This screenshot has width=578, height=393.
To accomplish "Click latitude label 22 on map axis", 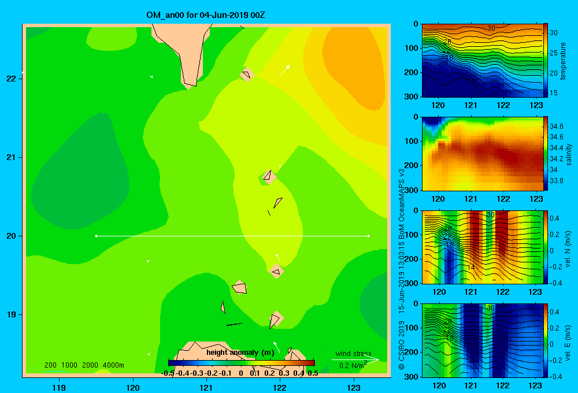I will 12,79.
